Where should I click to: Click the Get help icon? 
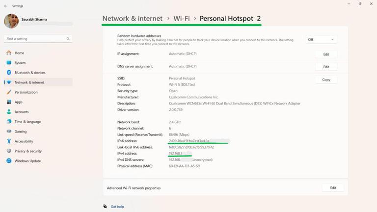pyautogui.click(x=105, y=207)
